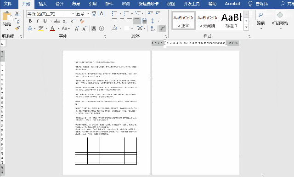This screenshot has width=294, height=177.
Task: Click the horizontal ruler
Action: coord(195,43)
